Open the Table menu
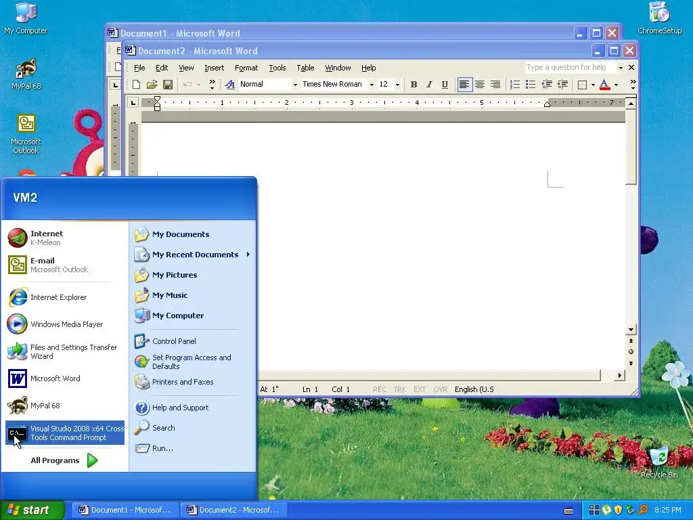Screen dimensions: 693x520 tap(305, 68)
